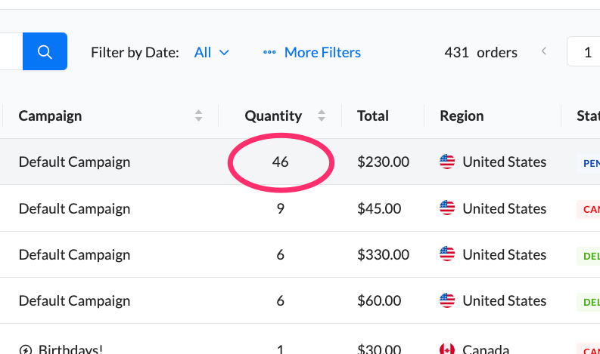Open More Filters options
600x354 pixels.
click(322, 52)
